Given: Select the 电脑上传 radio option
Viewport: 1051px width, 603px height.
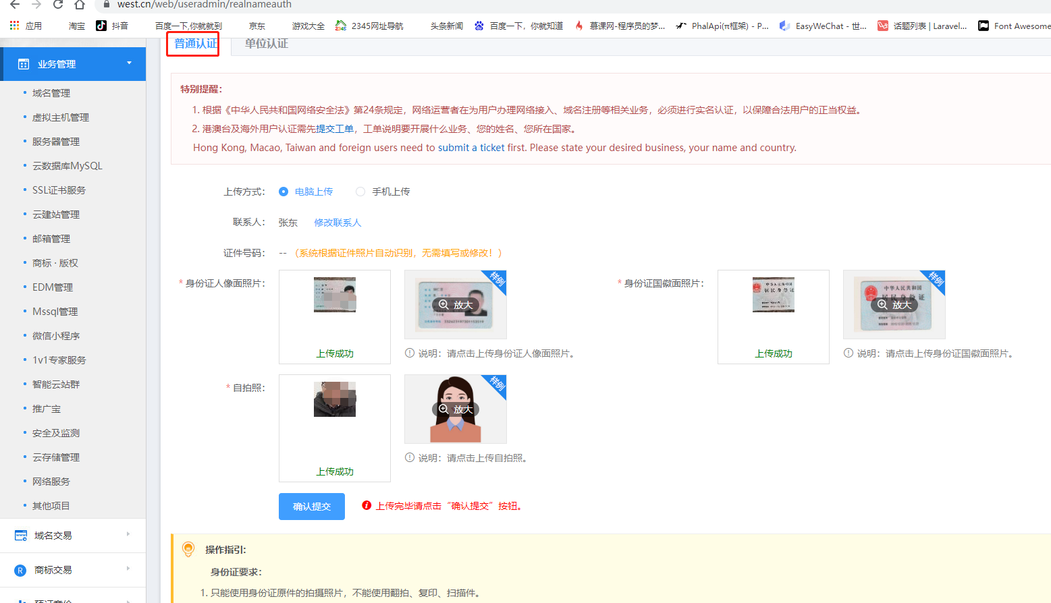Looking at the screenshot, I should click(x=284, y=192).
